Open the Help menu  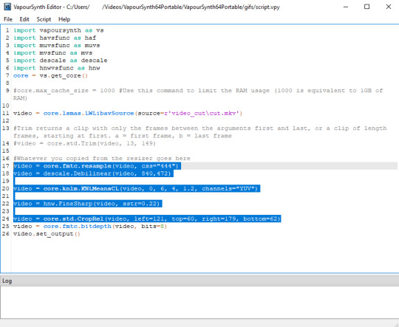(x=64, y=19)
